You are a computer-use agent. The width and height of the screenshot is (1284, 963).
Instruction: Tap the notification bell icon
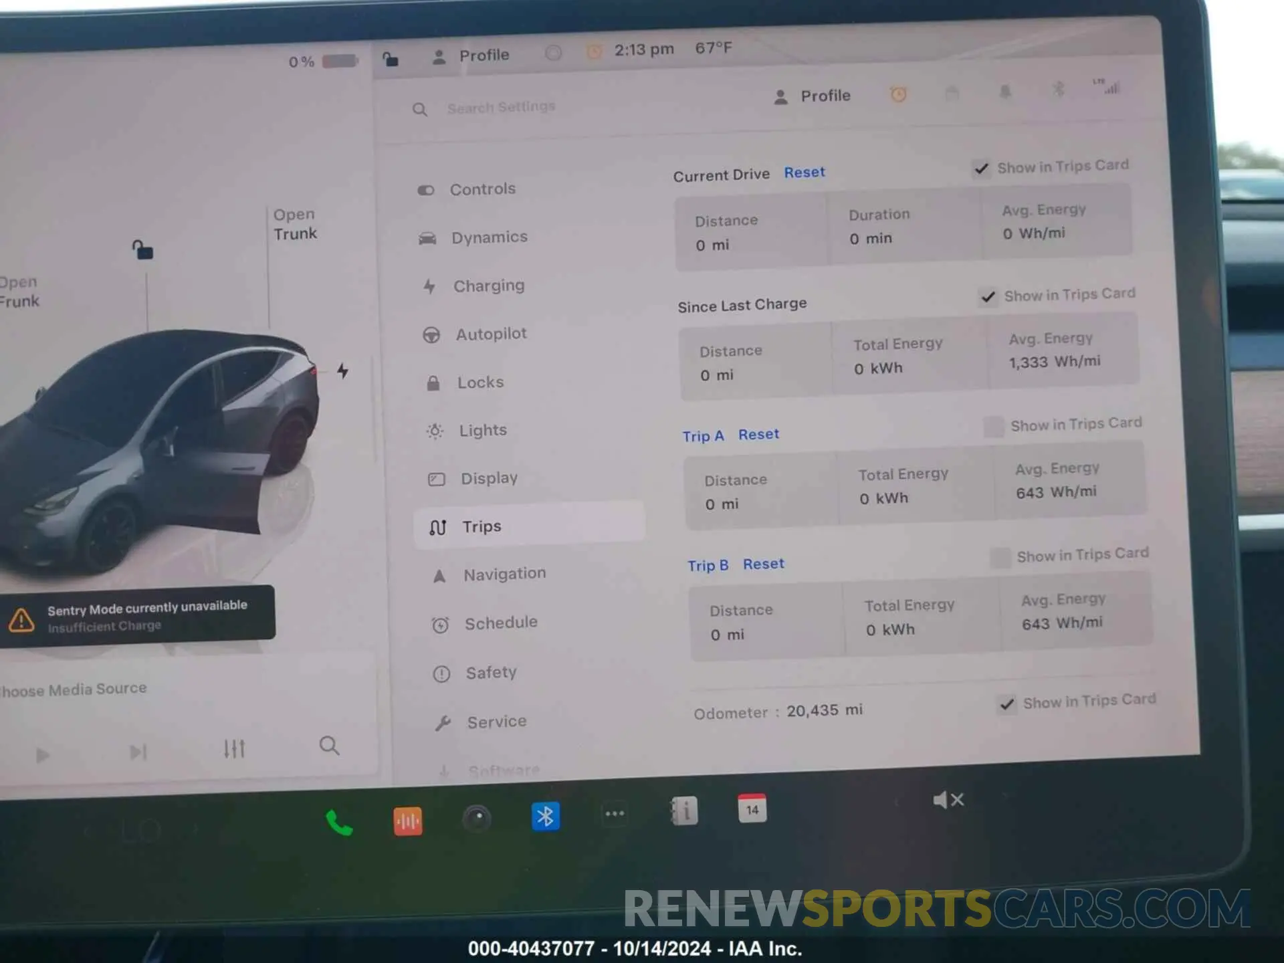pyautogui.click(x=1004, y=91)
